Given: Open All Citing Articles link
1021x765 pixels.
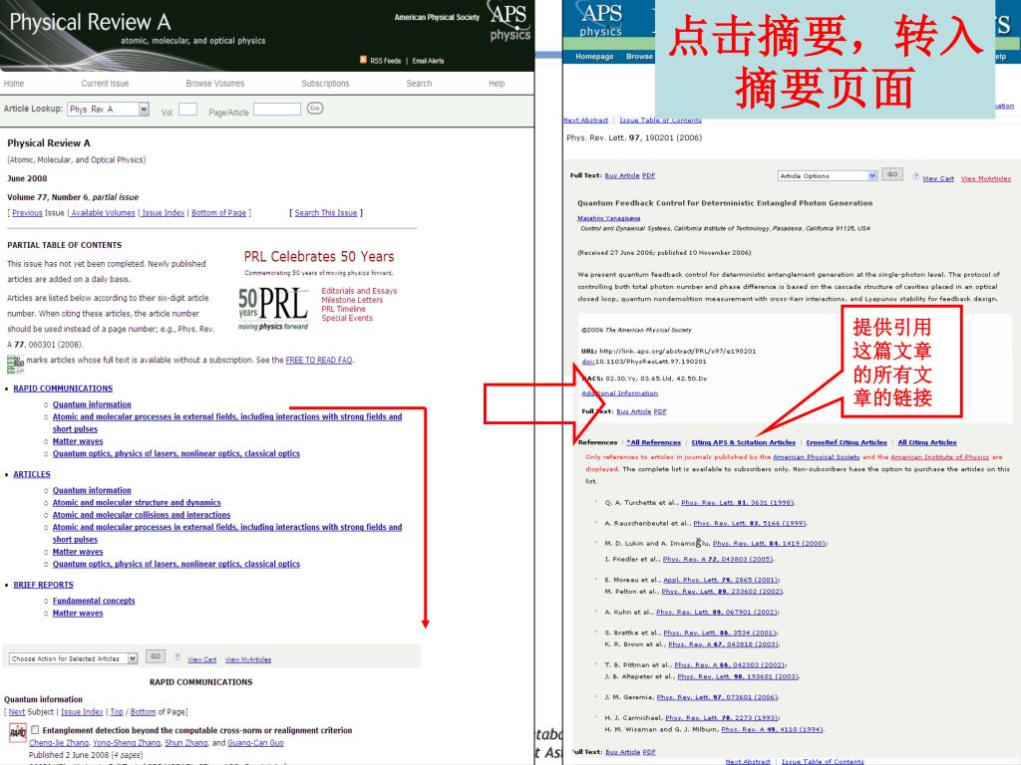Looking at the screenshot, I should pyautogui.click(x=927, y=442).
